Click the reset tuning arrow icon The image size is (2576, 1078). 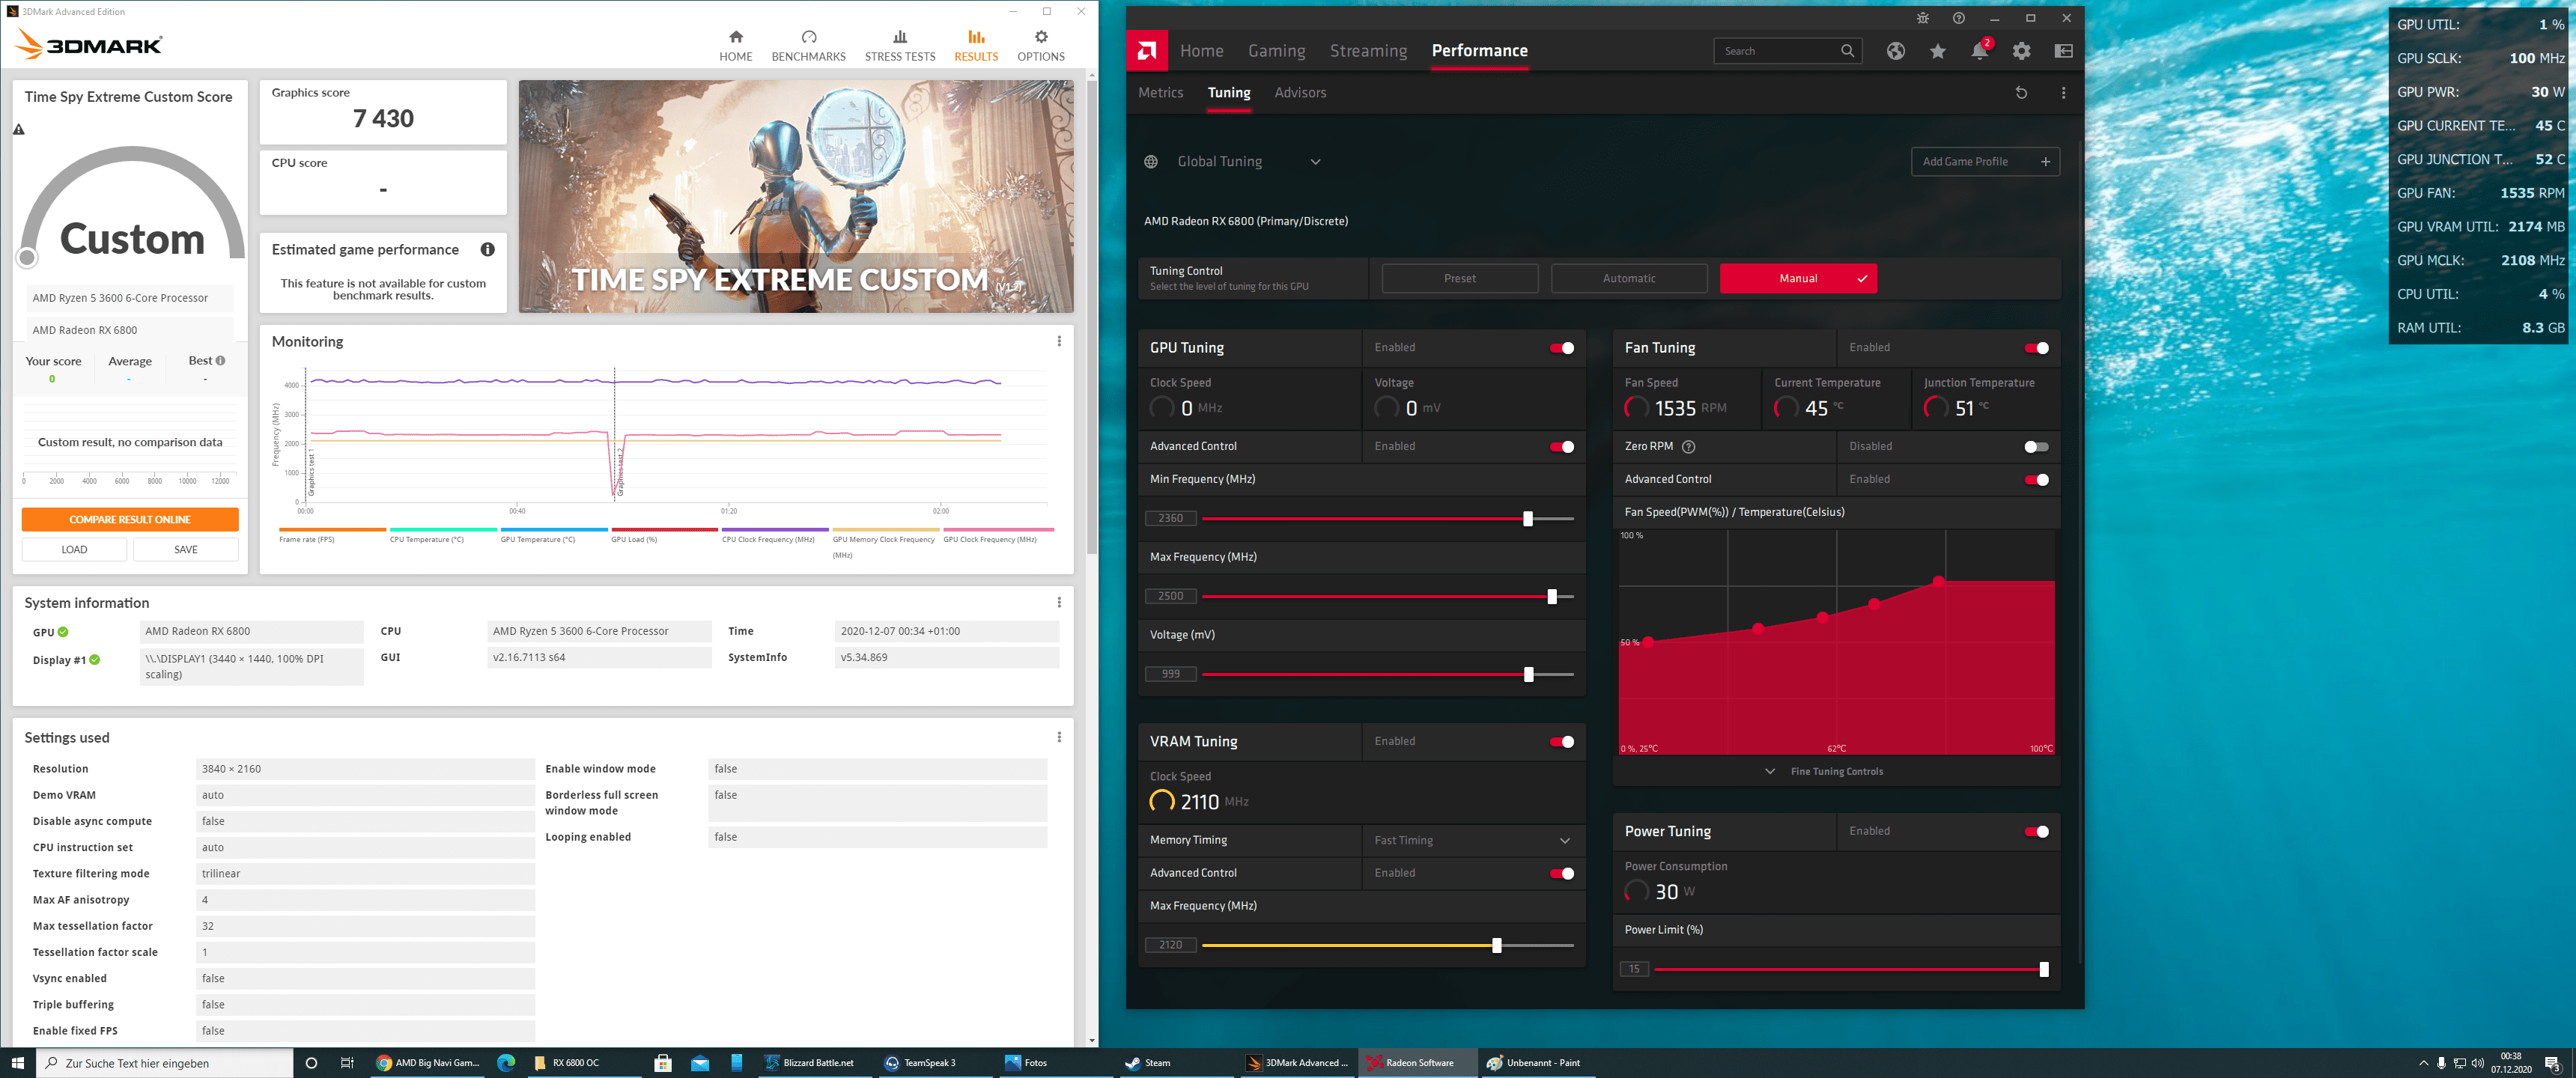click(2021, 93)
